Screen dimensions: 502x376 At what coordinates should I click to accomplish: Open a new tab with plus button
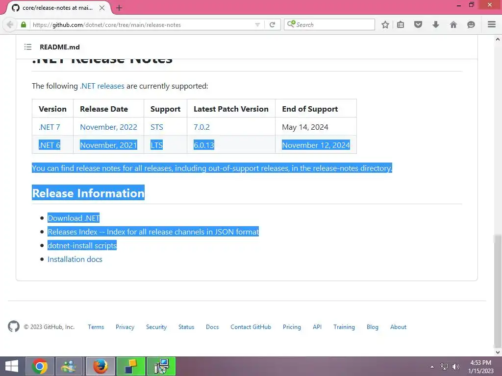pyautogui.click(x=119, y=8)
